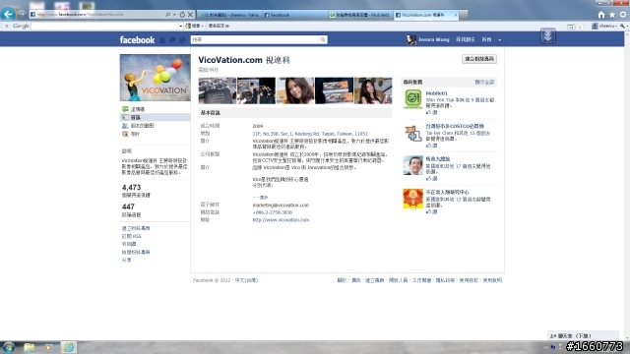Click the Google +1 toolbar button
Screen dimensions: 630x354
571,27
